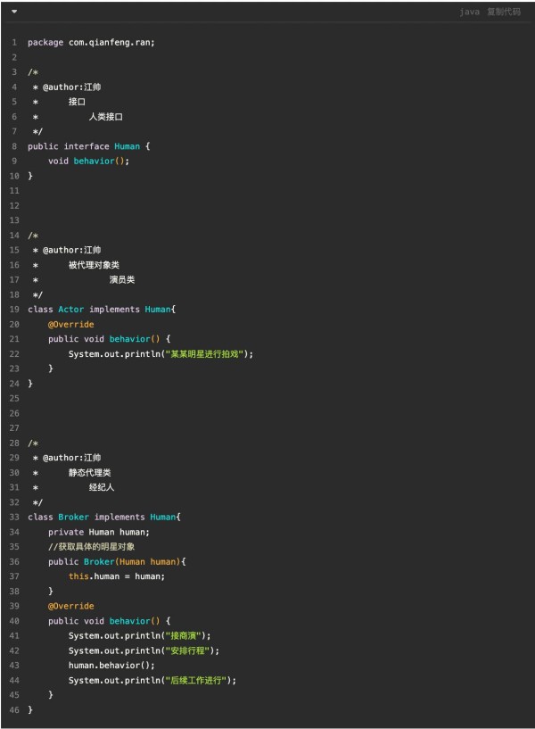Screen dimensions: 535x729
Task: Click the 复制代码 copy code button
Action: coord(504,12)
